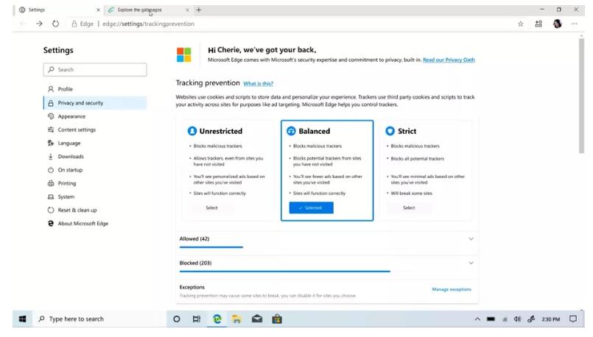
Task: Add page to favorites star icon
Action: point(521,24)
